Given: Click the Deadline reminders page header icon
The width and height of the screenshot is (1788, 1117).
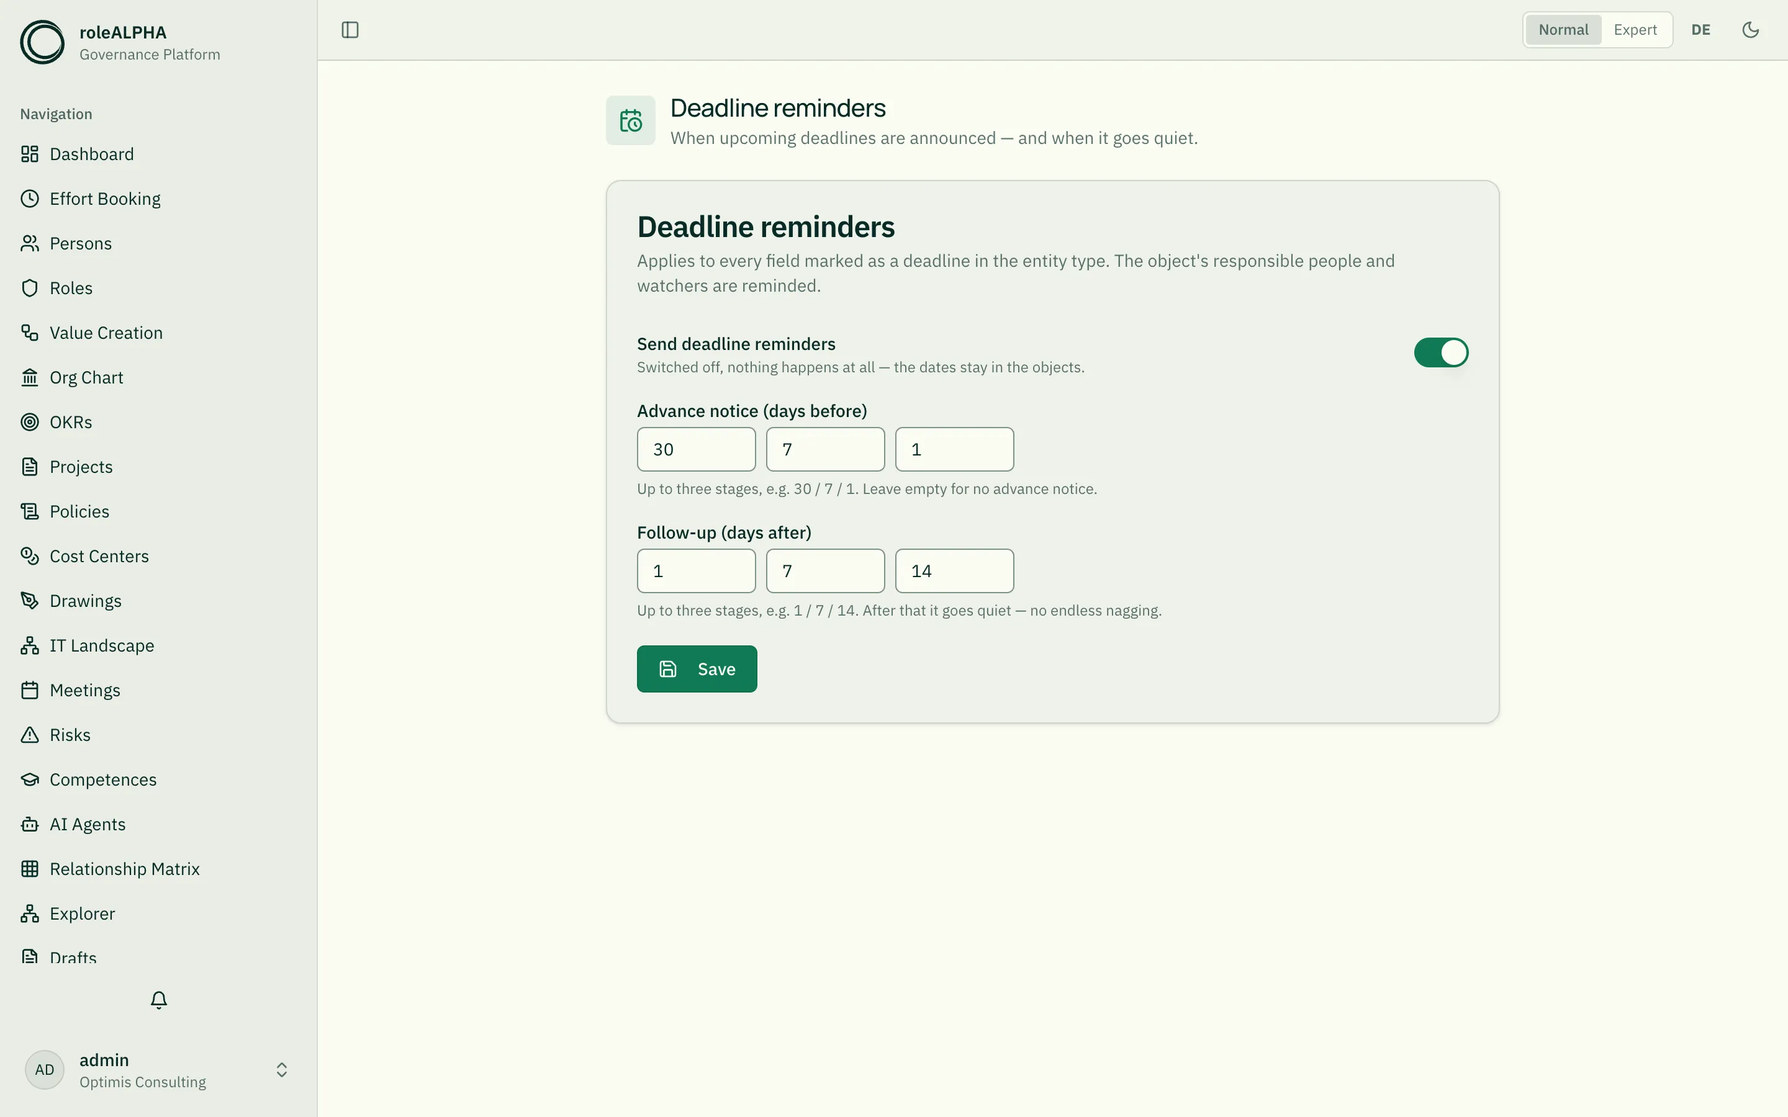Looking at the screenshot, I should 630,120.
